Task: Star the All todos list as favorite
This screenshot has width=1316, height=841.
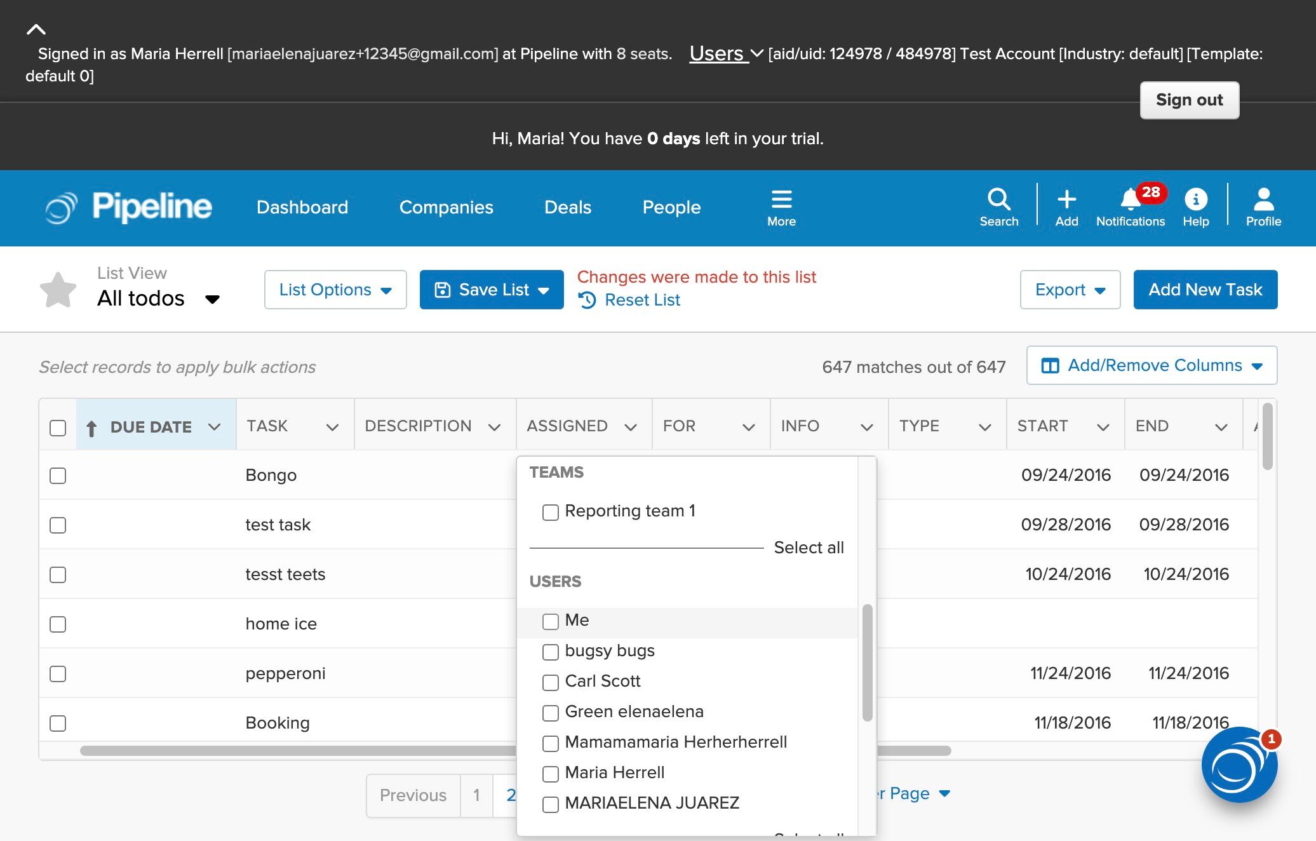Action: click(58, 290)
